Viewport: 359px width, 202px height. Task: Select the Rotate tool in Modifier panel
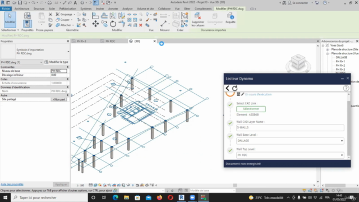[113, 24]
